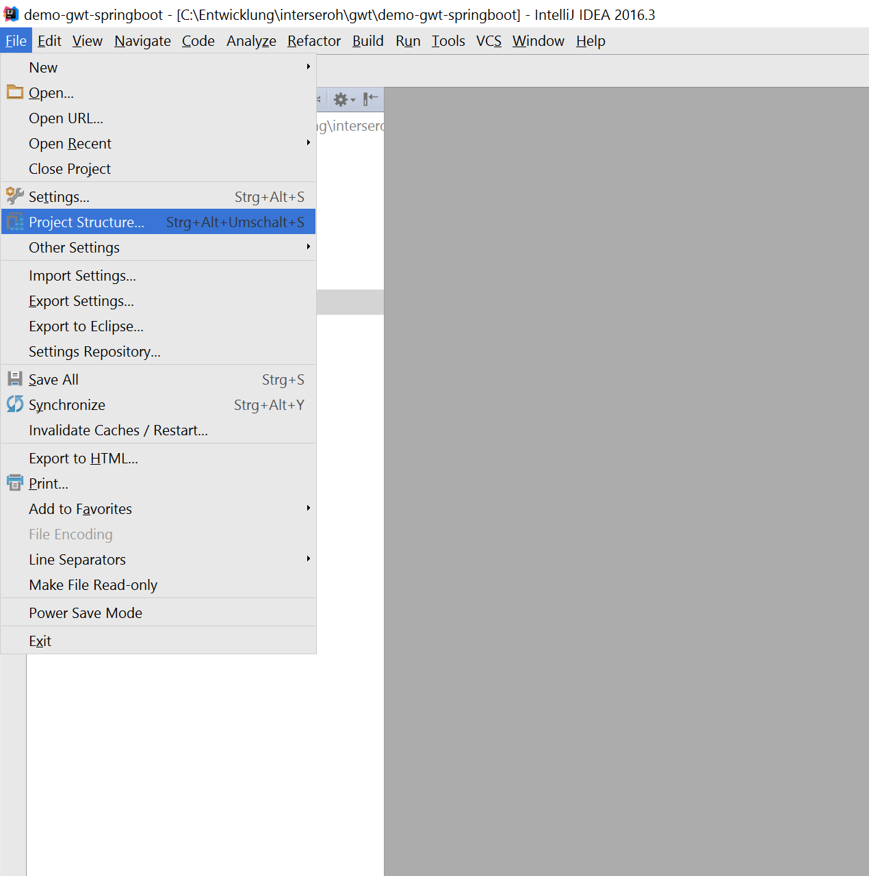This screenshot has width=869, height=876.
Task: Click the Print printer icon
Action: pyautogui.click(x=15, y=482)
